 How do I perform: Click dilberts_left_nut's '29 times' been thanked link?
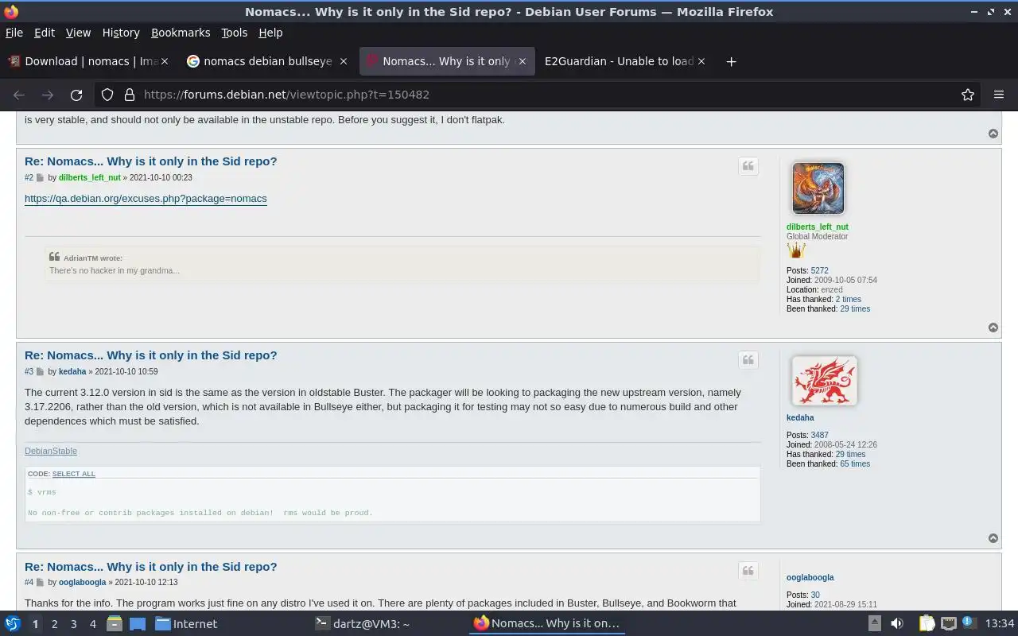click(855, 309)
